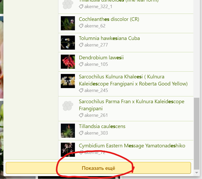Open the Dendrobium lawesii link
202x179 pixels.
click(101, 57)
